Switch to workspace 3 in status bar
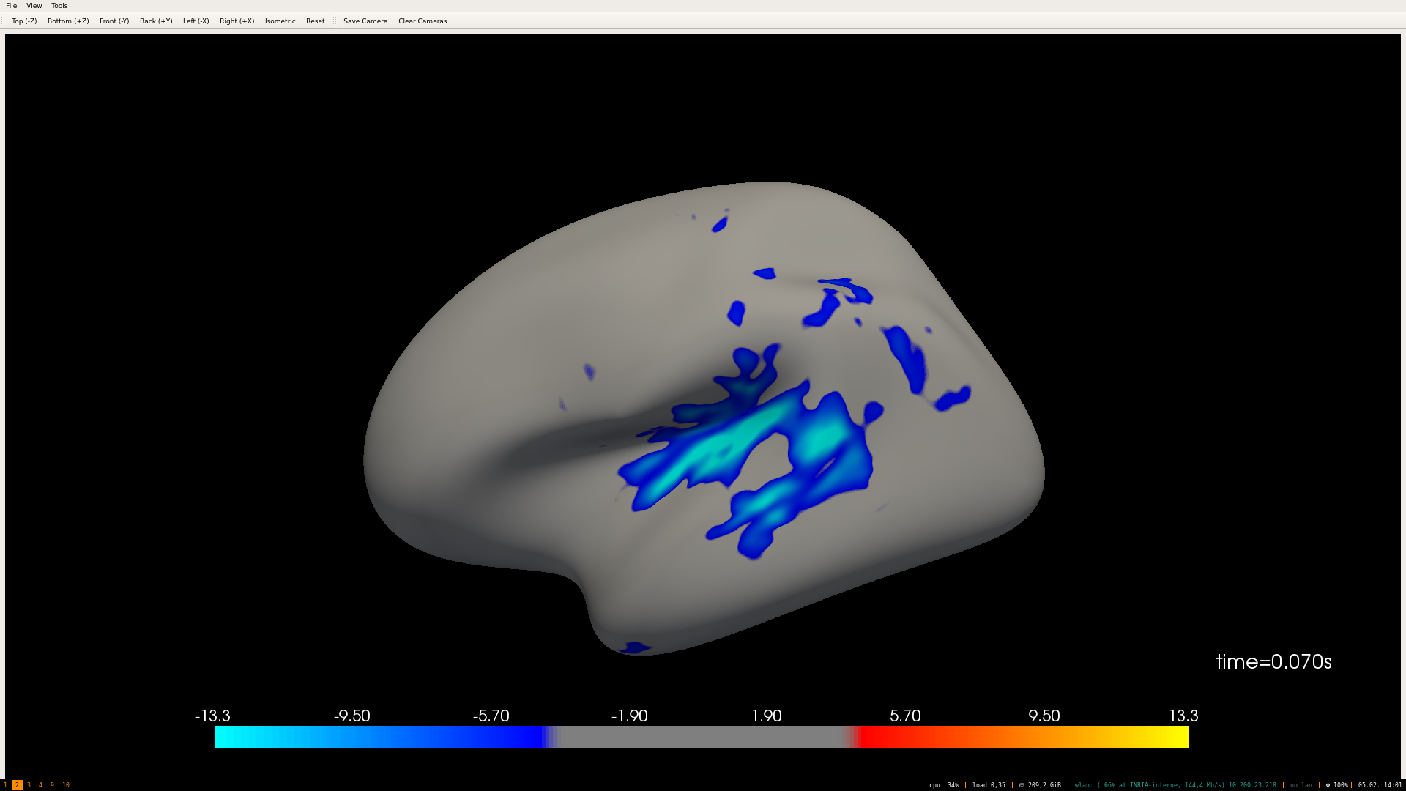 [x=29, y=785]
